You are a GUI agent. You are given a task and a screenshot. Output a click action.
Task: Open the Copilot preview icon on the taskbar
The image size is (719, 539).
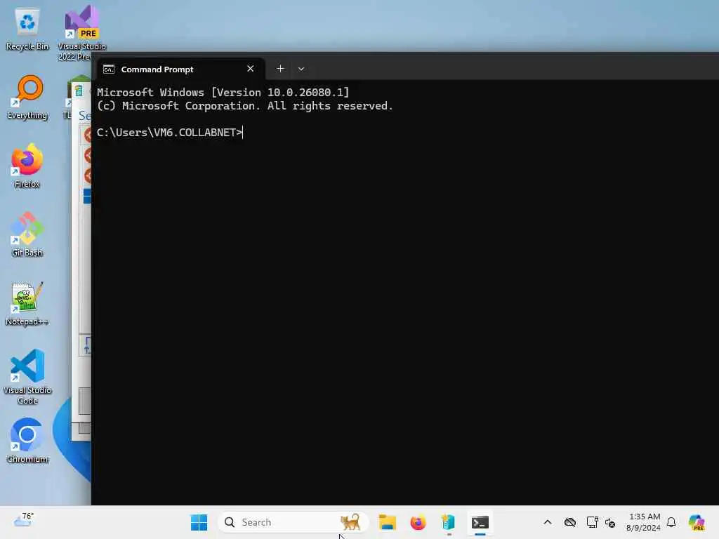(697, 522)
